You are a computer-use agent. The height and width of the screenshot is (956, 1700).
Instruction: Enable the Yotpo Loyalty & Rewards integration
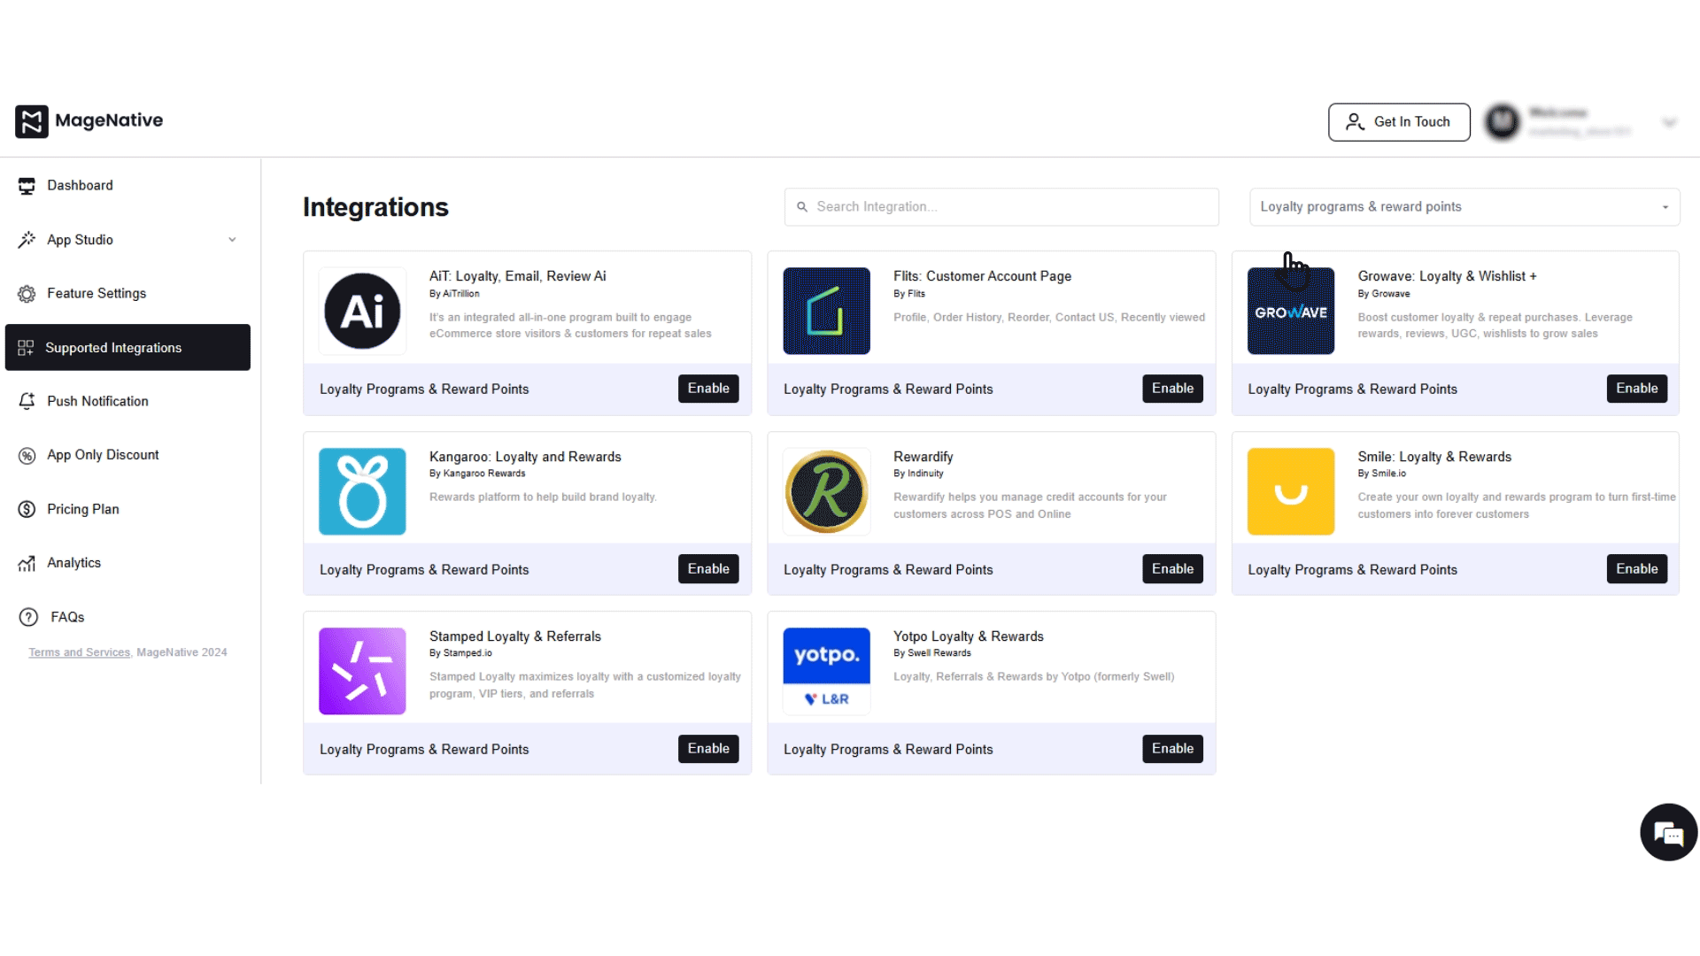pos(1172,749)
